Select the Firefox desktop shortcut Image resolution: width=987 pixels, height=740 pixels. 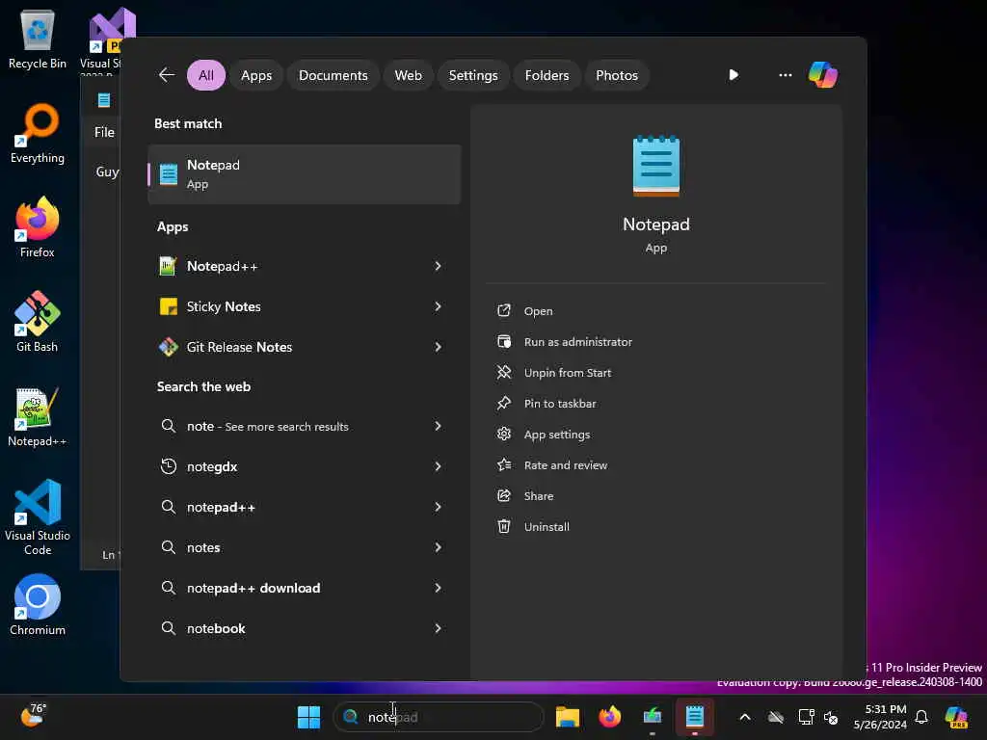(x=38, y=227)
